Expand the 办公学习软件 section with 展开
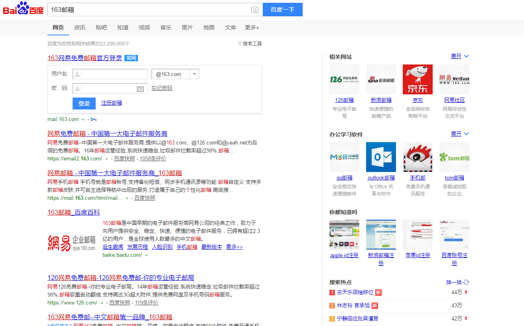This screenshot has width=524, height=326. tap(460, 134)
